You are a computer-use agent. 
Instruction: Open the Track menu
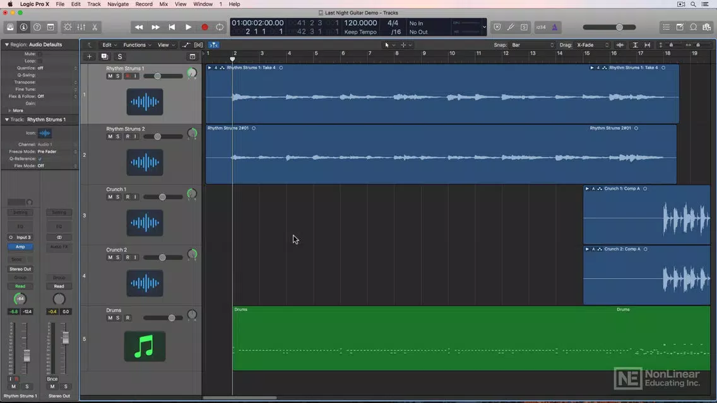click(94, 4)
